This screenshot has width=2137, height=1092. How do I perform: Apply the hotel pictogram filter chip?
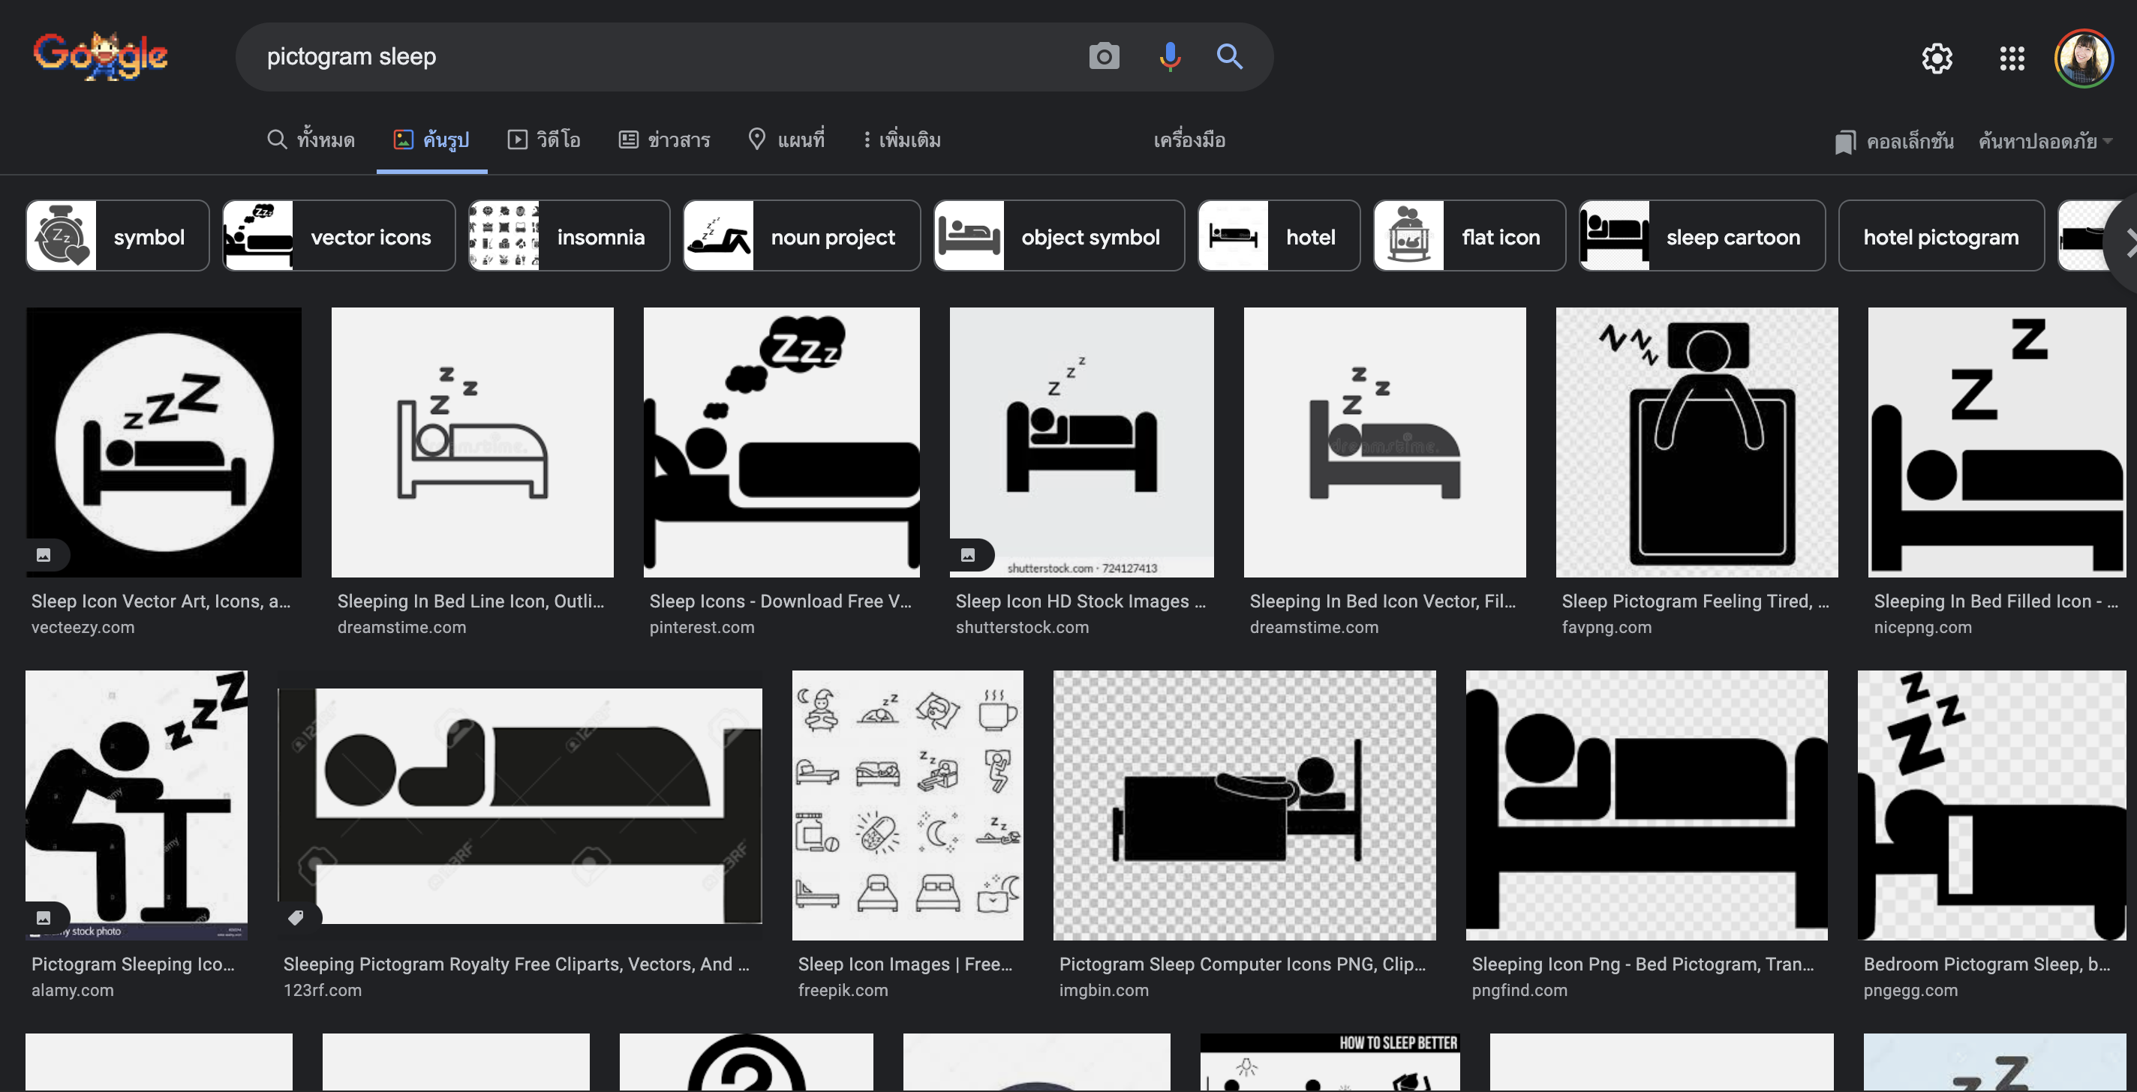tap(1940, 235)
